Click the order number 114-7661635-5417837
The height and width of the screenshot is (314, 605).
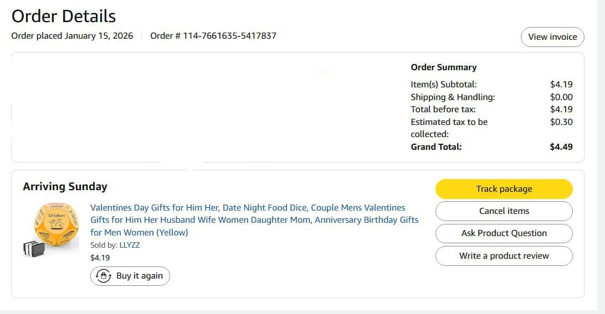click(x=229, y=36)
